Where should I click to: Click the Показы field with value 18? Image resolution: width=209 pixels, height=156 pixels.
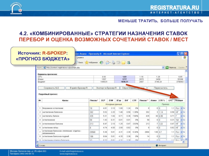click(94, 108)
